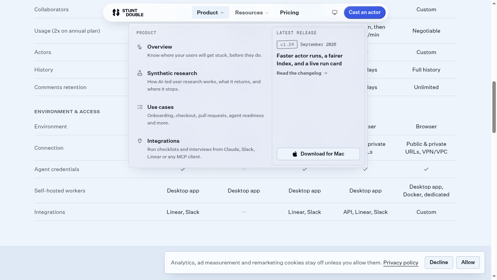Screen dimensions: 497x280
Task: Collapse the Product dropdown menu
Action: pyautogui.click(x=210, y=12)
